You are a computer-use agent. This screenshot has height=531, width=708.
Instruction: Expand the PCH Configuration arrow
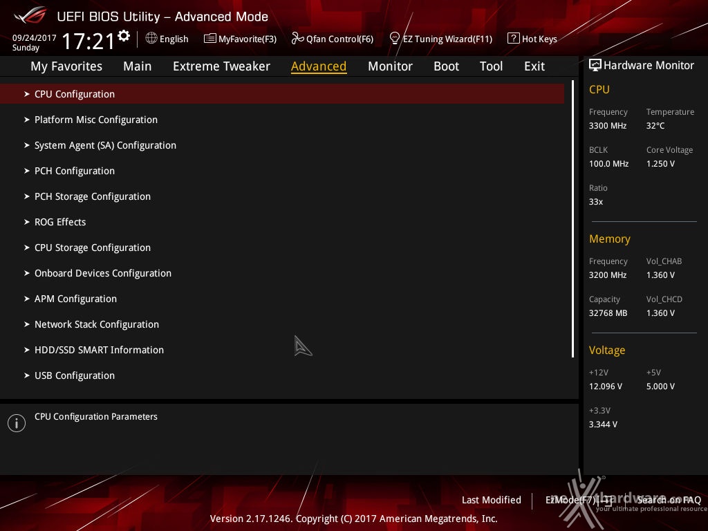27,171
